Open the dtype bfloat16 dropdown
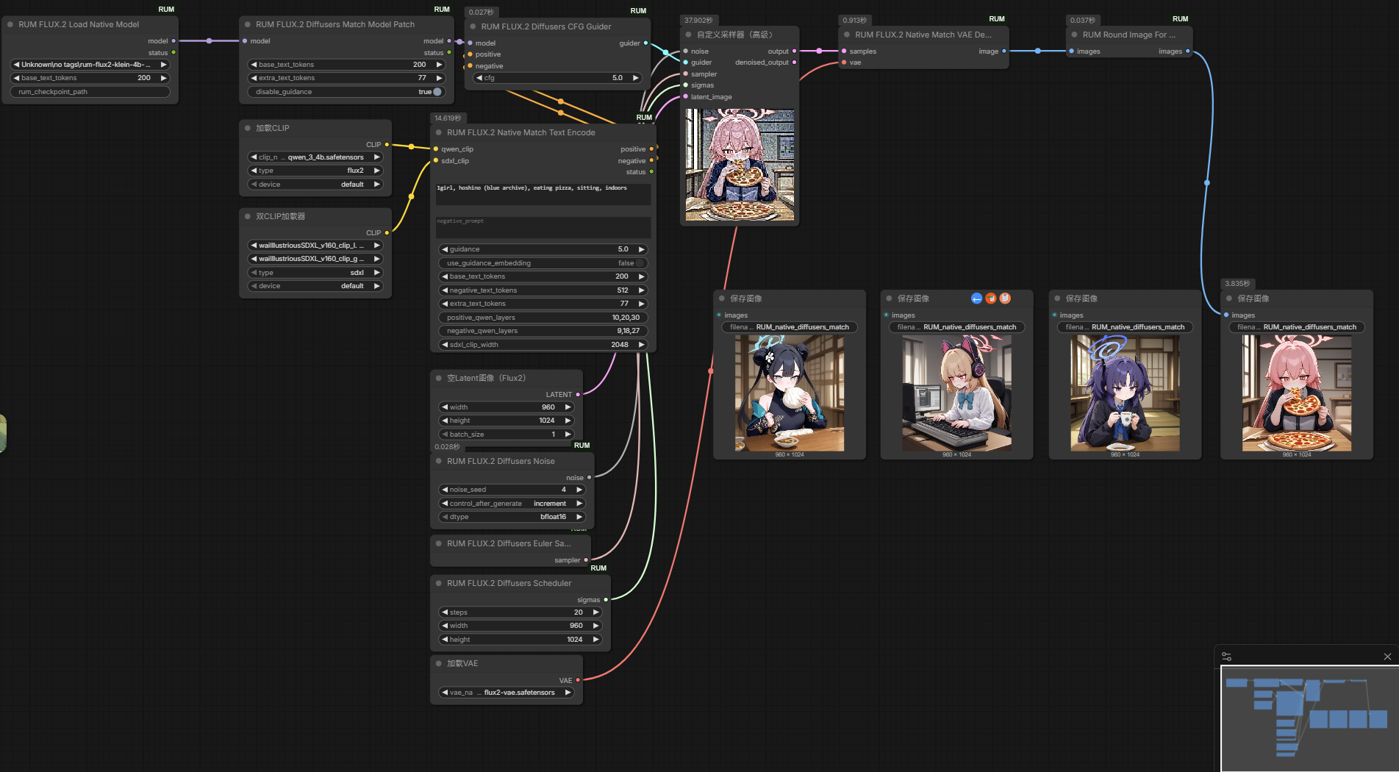Viewport: 1399px width, 772px height. pos(512,517)
